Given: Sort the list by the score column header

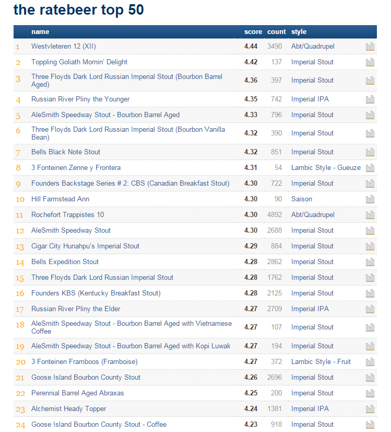Looking at the screenshot, I should pyautogui.click(x=253, y=32).
